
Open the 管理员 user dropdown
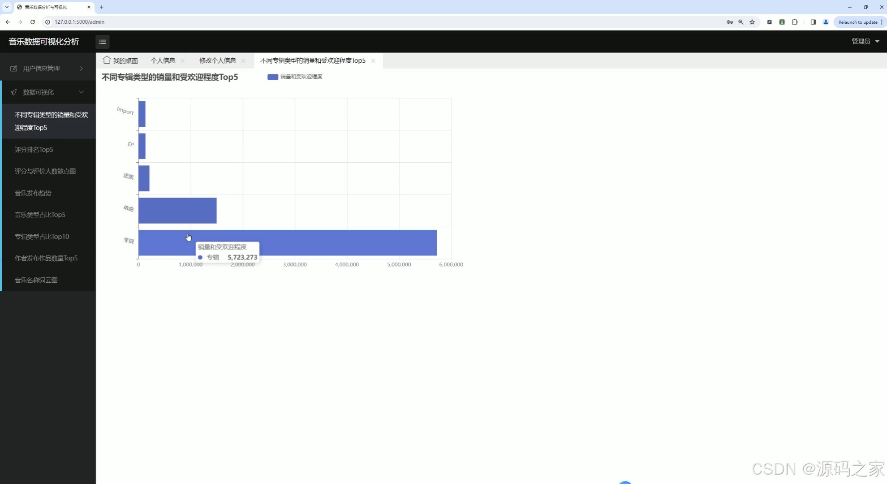pyautogui.click(x=865, y=41)
